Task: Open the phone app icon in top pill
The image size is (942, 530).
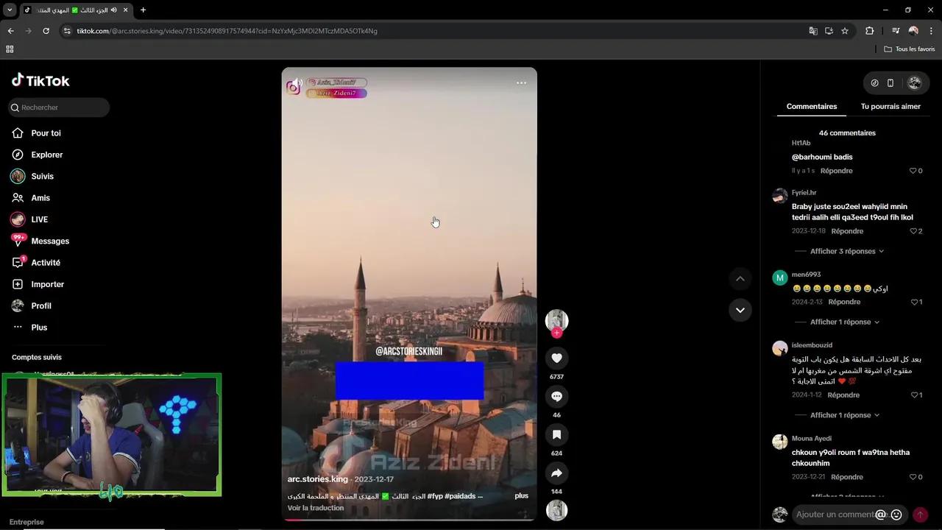Action: (x=890, y=83)
